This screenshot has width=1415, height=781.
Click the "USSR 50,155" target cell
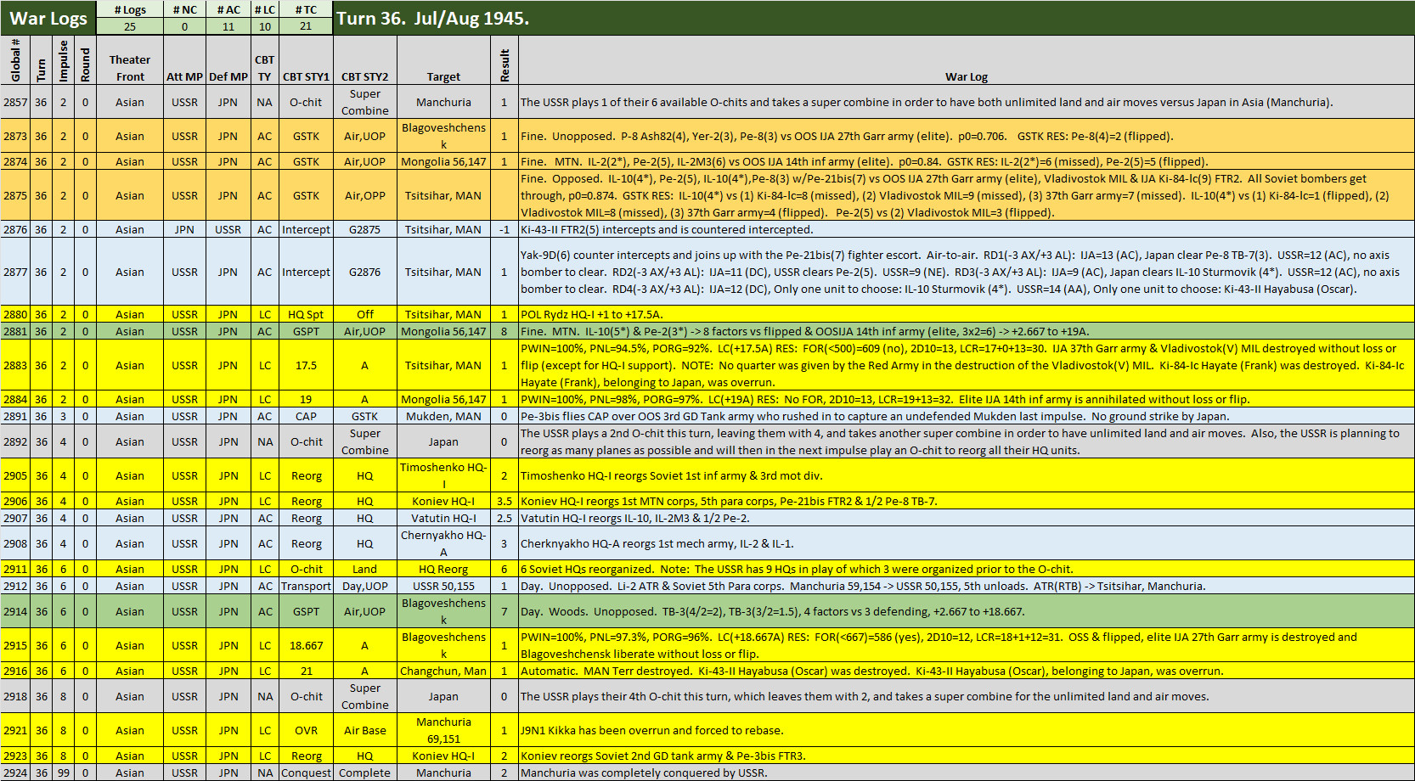tap(443, 586)
